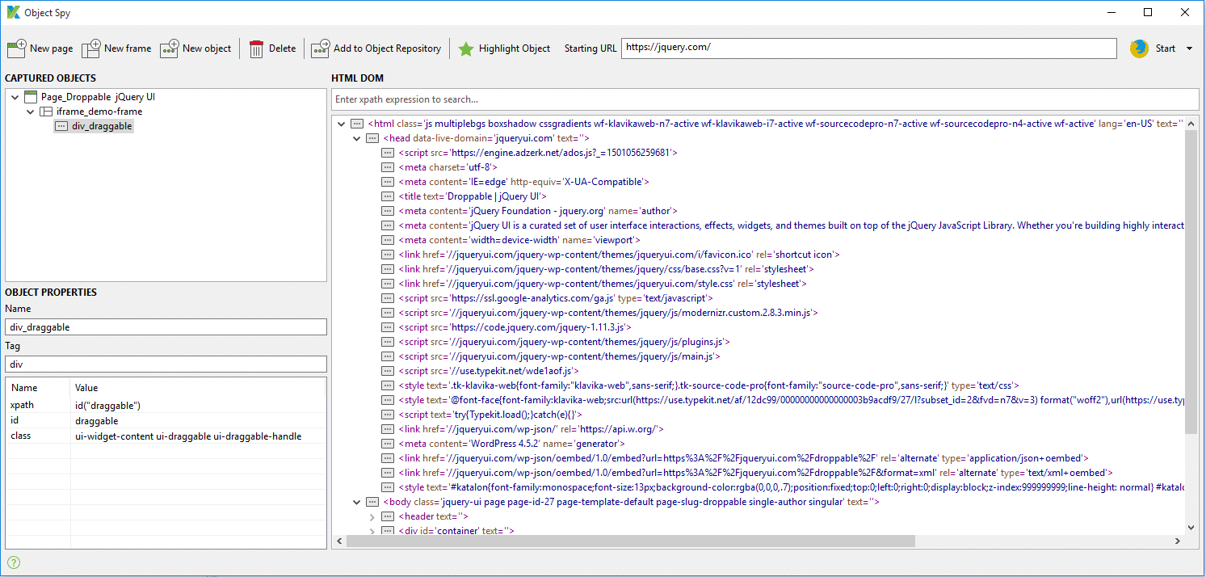The width and height of the screenshot is (1206, 577).
Task: Click the title element node icon
Action: coord(389,196)
